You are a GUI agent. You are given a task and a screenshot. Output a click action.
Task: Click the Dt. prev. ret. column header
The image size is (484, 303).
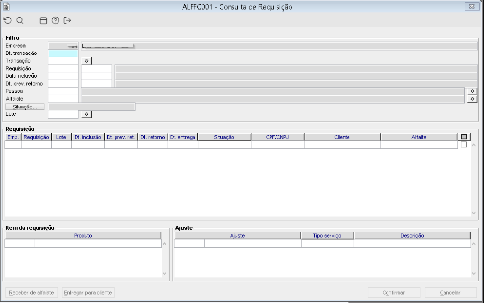pos(121,137)
